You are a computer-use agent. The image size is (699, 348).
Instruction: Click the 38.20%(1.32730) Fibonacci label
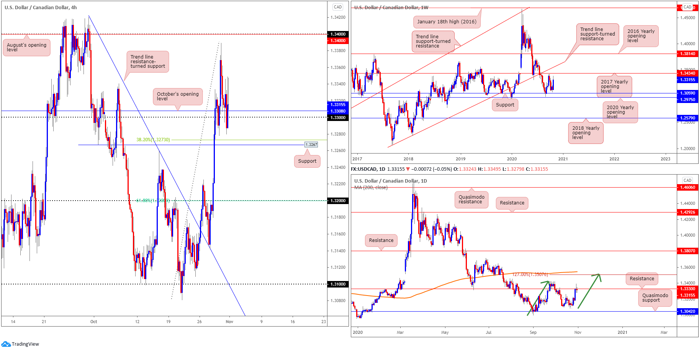153,140
